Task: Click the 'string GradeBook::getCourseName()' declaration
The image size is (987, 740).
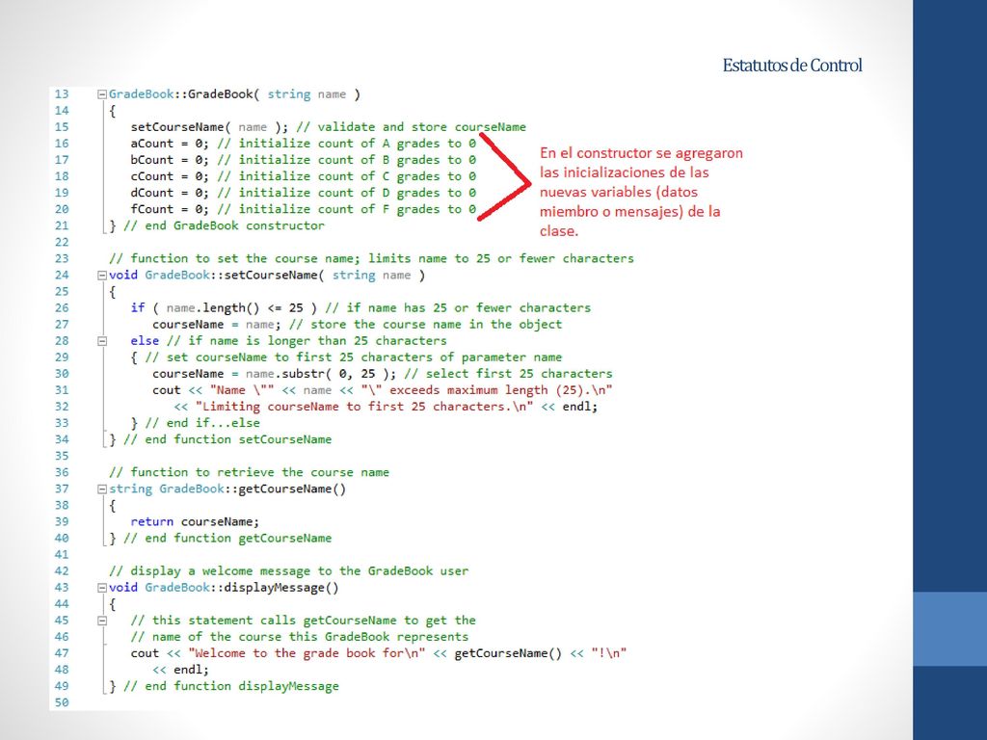Action: pos(227,489)
